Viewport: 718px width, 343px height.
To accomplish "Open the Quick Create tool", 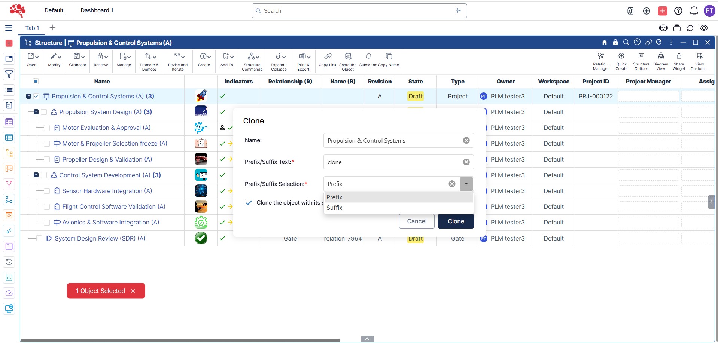I will point(621,56).
